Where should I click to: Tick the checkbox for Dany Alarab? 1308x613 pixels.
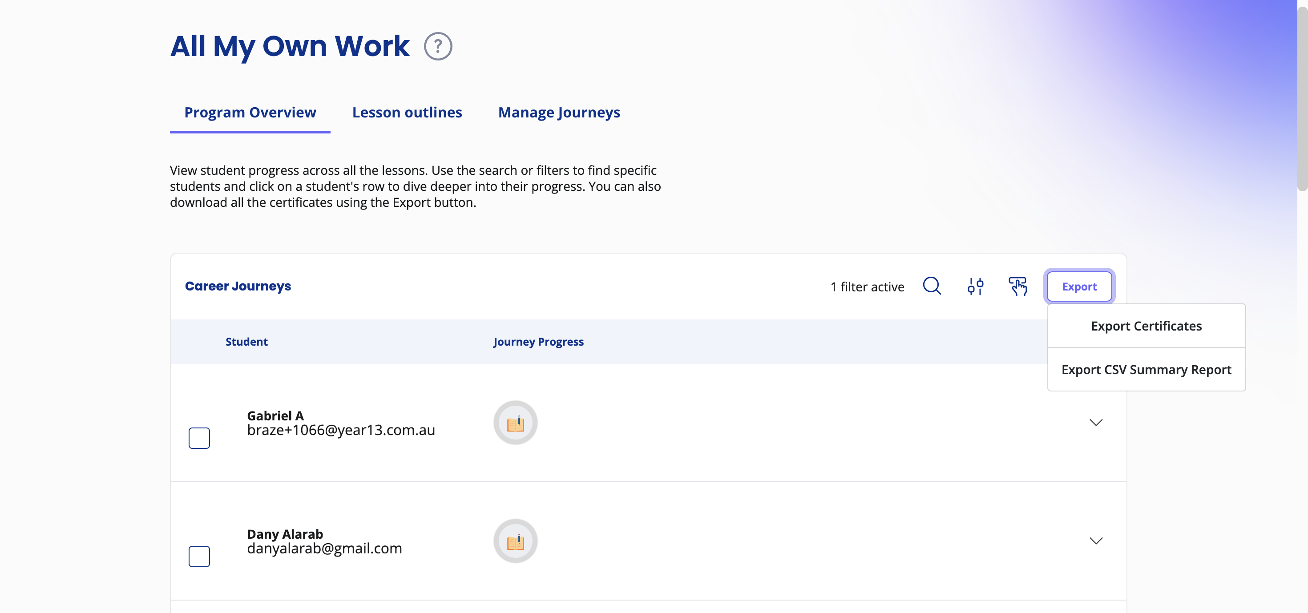199,556
